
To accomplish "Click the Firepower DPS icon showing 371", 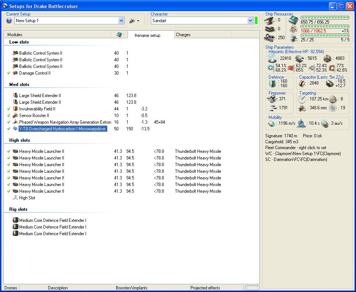I will (x=272, y=99).
